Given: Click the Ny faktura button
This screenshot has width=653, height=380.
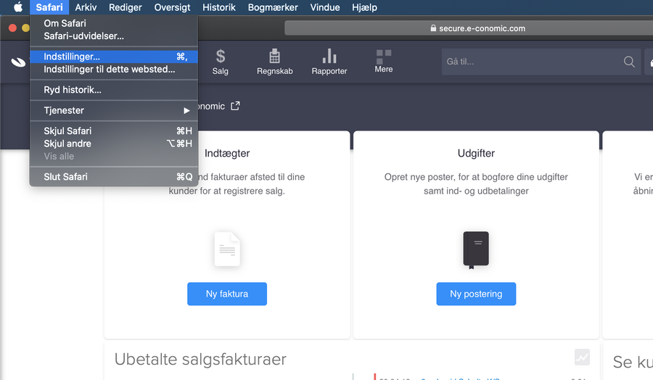Looking at the screenshot, I should (x=227, y=294).
